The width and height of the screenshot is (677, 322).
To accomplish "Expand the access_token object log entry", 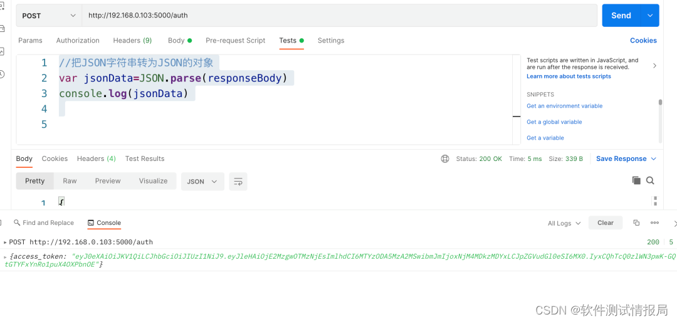I will pos(5,256).
